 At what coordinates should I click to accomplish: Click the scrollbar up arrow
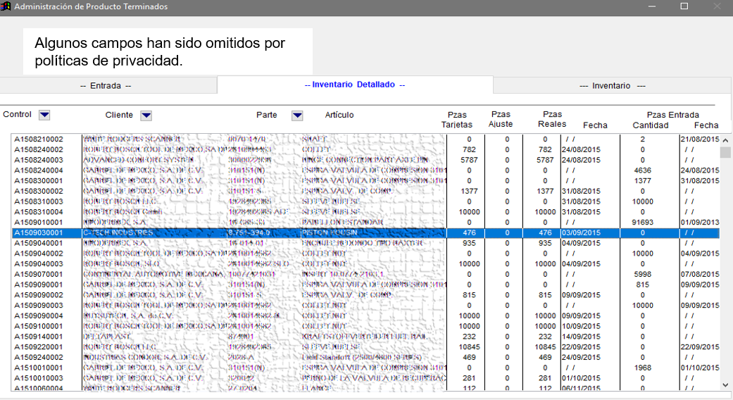(x=725, y=140)
